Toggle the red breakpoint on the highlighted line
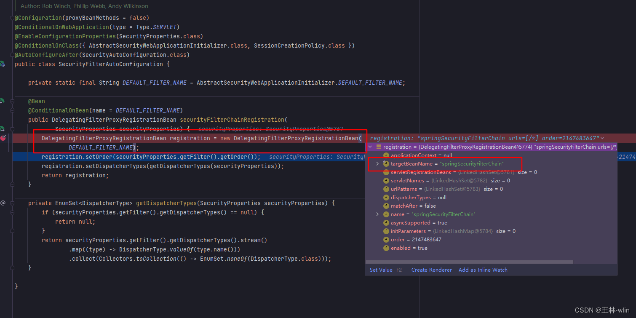Viewport: 636px width, 318px height. point(4,137)
